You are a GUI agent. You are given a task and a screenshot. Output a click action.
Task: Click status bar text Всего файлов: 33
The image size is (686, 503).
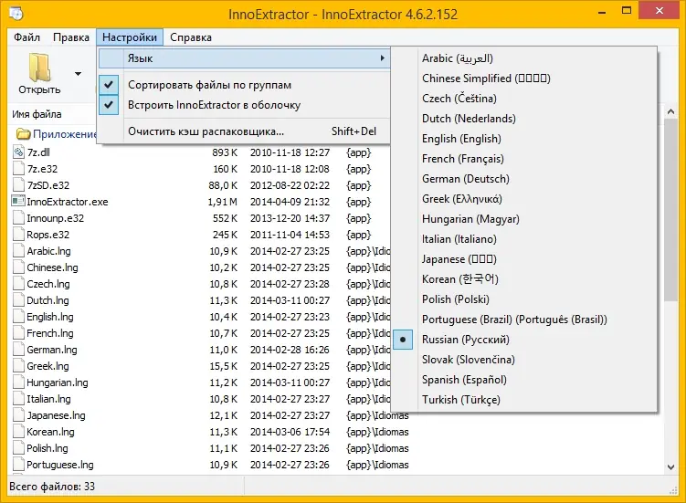[52, 487]
